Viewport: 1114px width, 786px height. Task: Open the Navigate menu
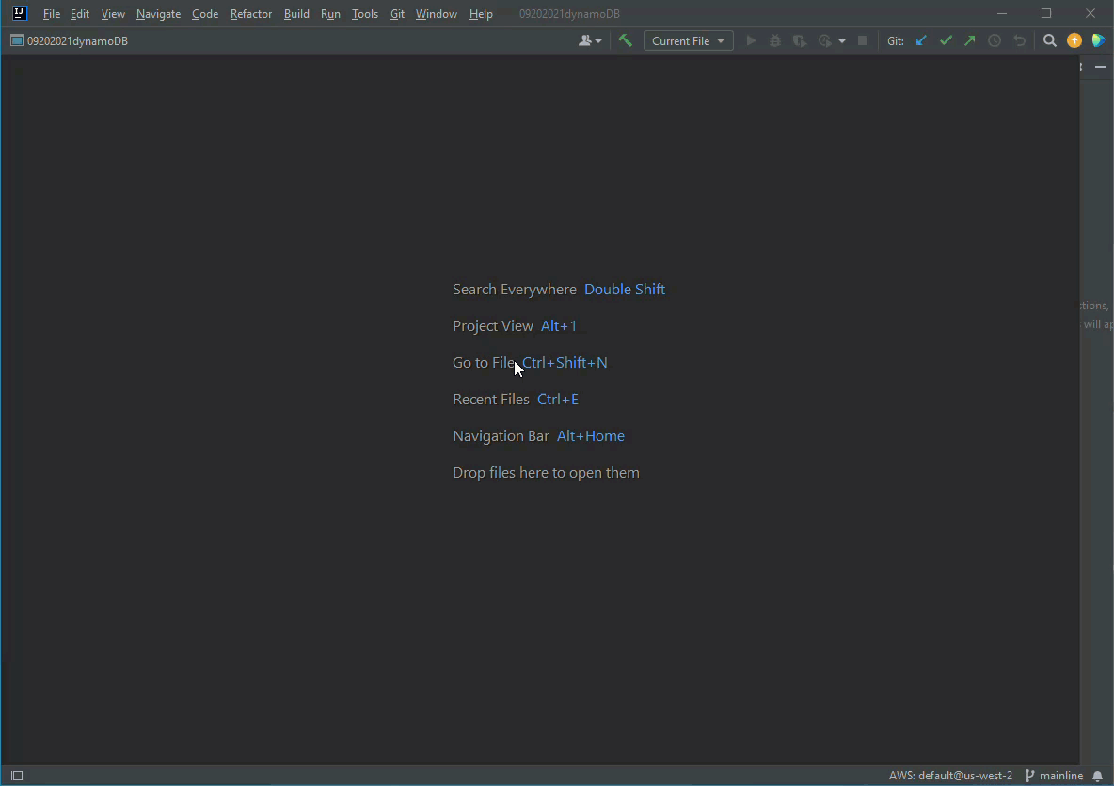pyautogui.click(x=158, y=14)
